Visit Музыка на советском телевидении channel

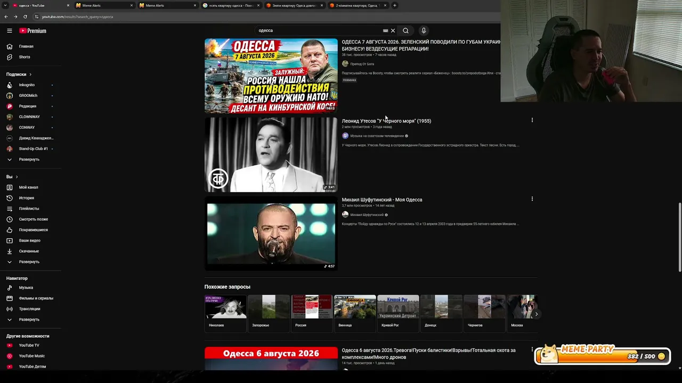point(377,136)
